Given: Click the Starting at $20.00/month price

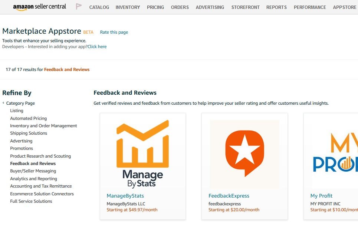Looking at the screenshot, I should coord(234,210).
